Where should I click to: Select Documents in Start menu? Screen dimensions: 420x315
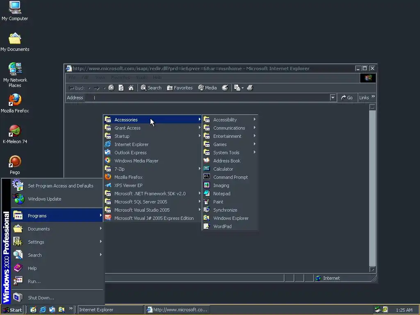(57, 229)
